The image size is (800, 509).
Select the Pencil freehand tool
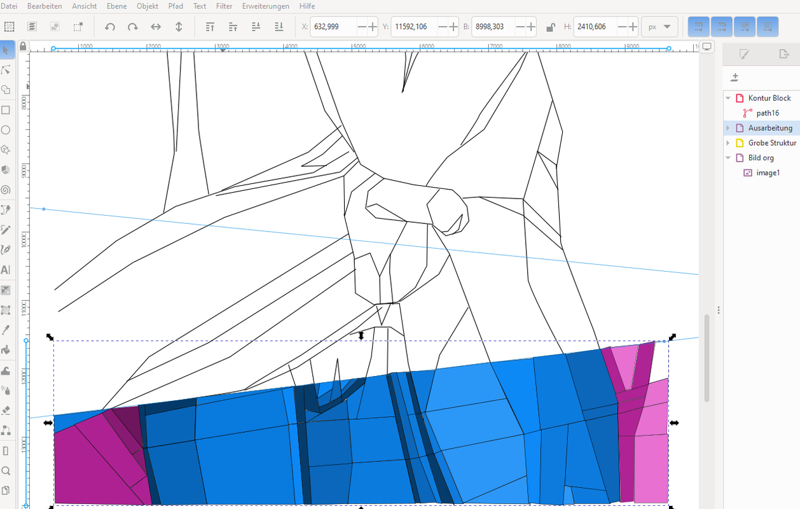pos(6,230)
